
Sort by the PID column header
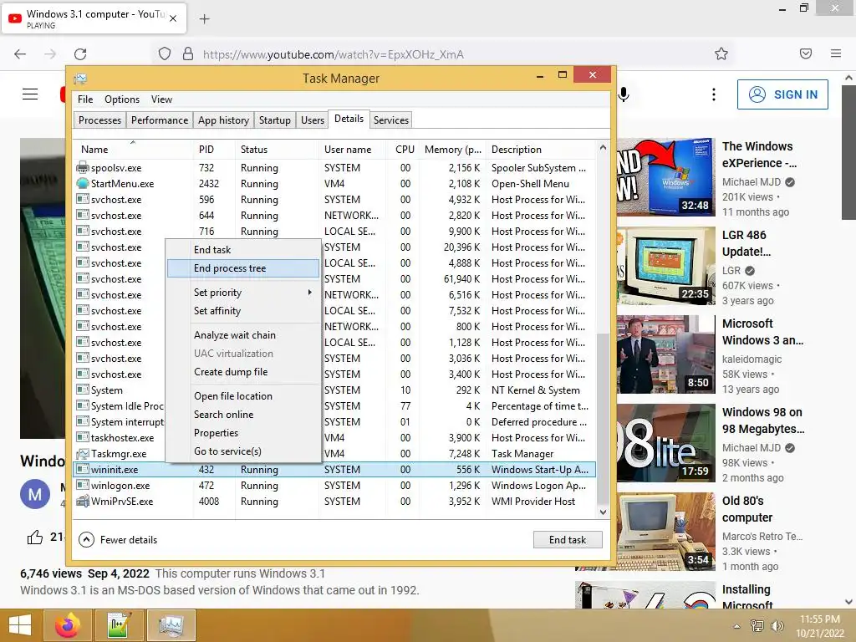pyautogui.click(x=214, y=149)
